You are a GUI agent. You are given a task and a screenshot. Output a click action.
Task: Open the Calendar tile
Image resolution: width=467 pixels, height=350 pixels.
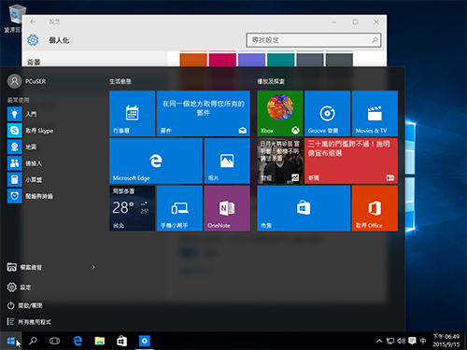point(132,113)
